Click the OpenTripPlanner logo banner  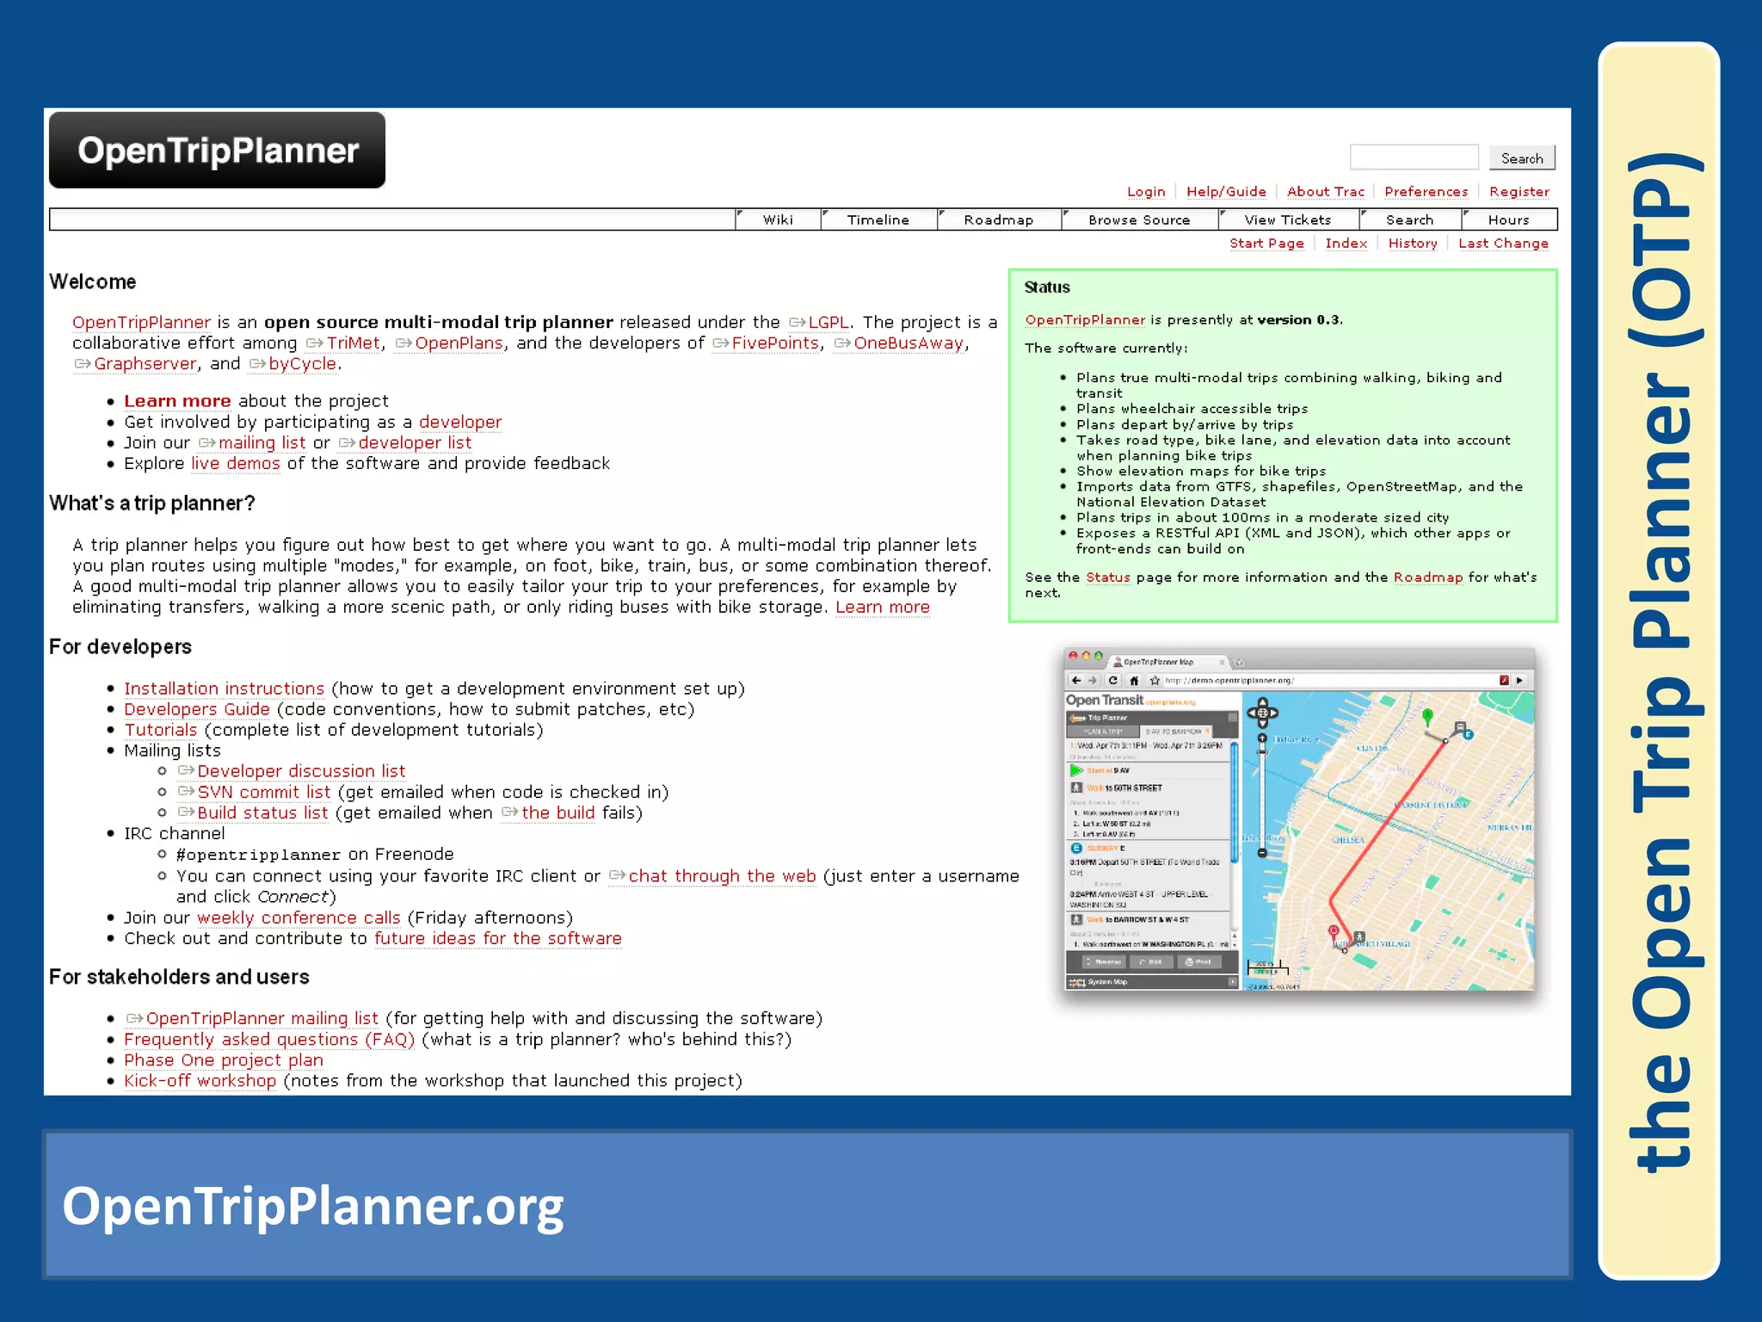point(217,151)
